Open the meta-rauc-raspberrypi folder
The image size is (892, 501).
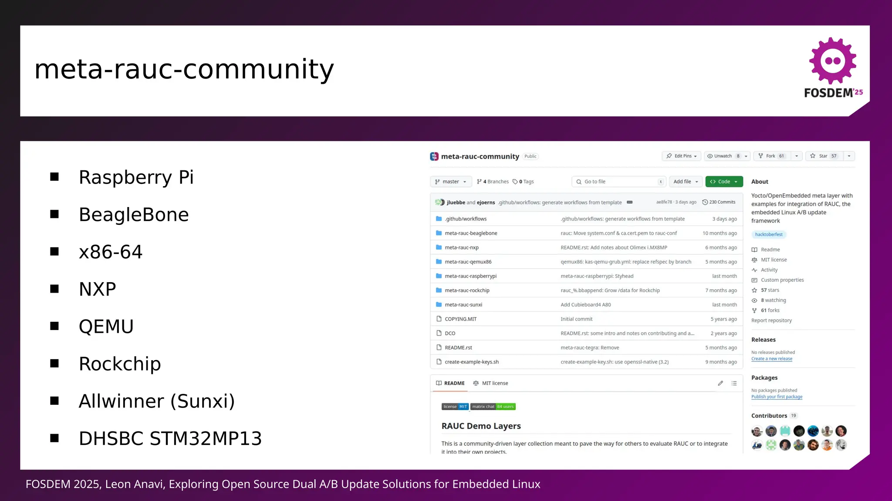click(x=470, y=276)
